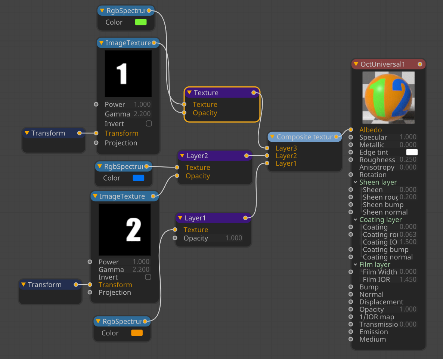Click the Albedo input socket
Image resolution: width=443 pixels, height=359 pixels.
click(351, 130)
